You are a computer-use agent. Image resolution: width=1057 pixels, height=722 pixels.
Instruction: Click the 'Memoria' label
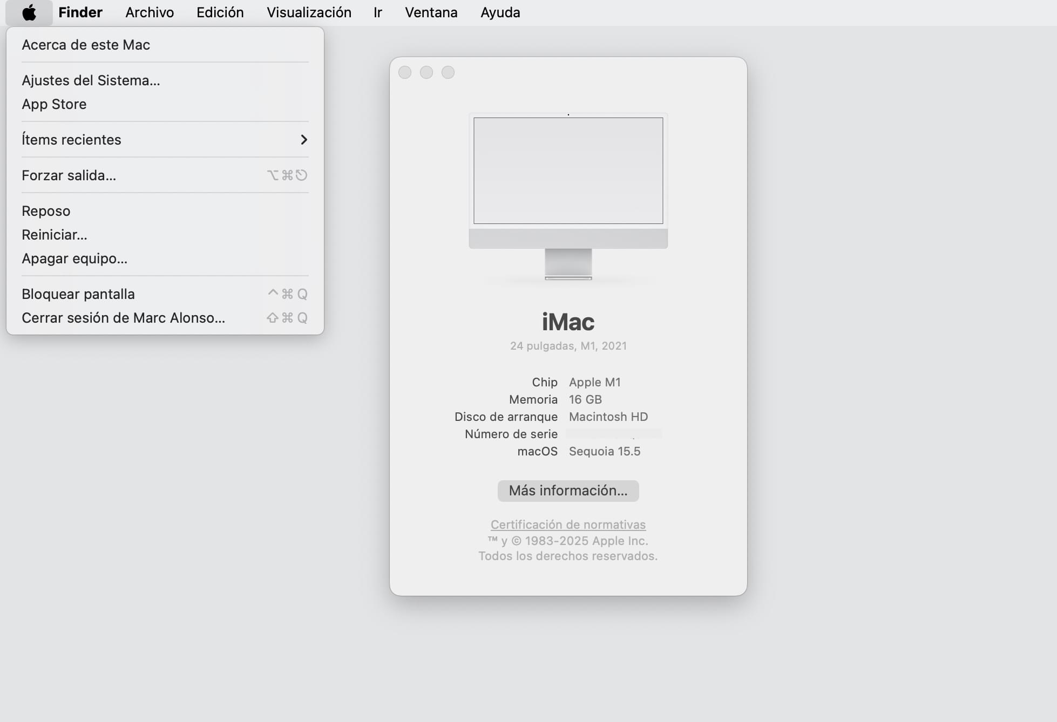point(533,399)
